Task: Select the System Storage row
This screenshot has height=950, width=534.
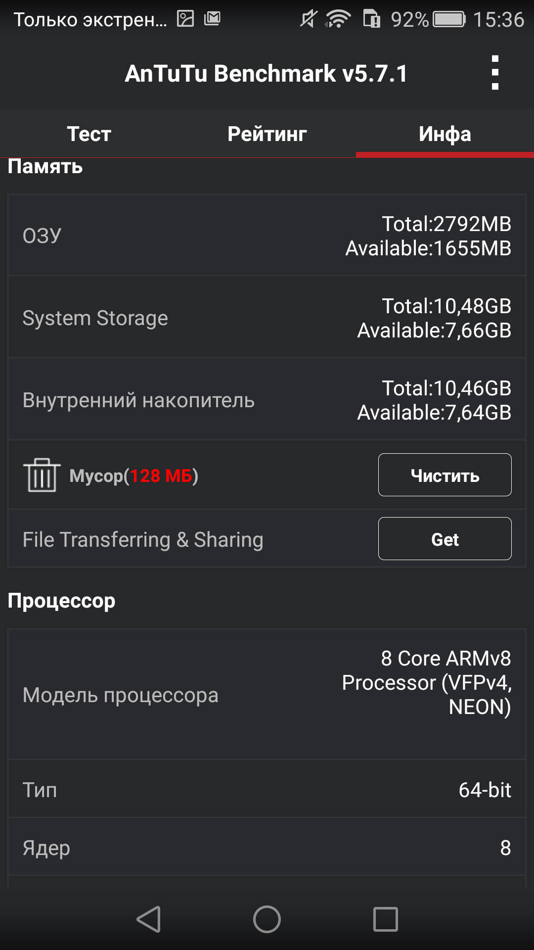Action: click(267, 317)
